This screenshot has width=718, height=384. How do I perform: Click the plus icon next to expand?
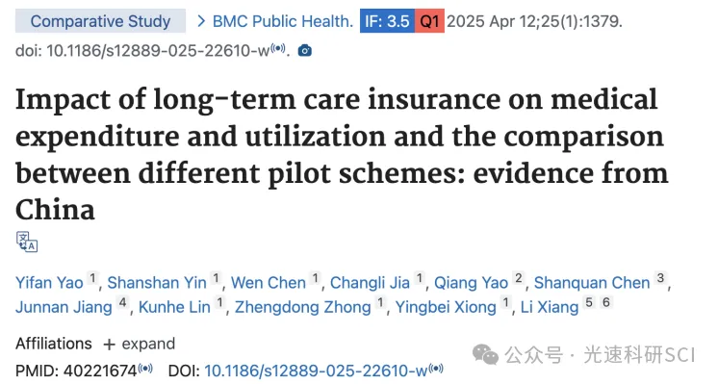pyautogui.click(x=109, y=345)
